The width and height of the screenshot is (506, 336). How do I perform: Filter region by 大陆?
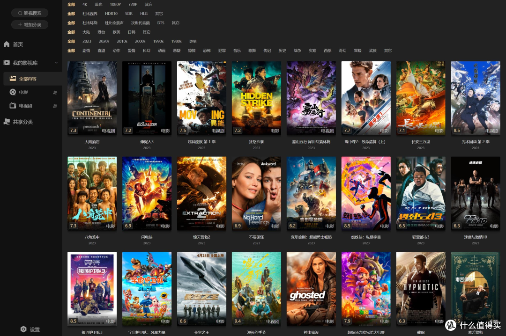click(x=86, y=32)
